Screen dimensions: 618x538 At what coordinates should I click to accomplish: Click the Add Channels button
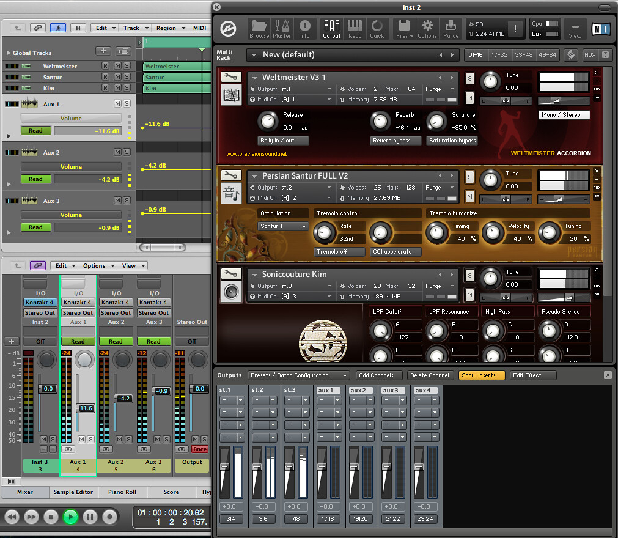(379, 375)
